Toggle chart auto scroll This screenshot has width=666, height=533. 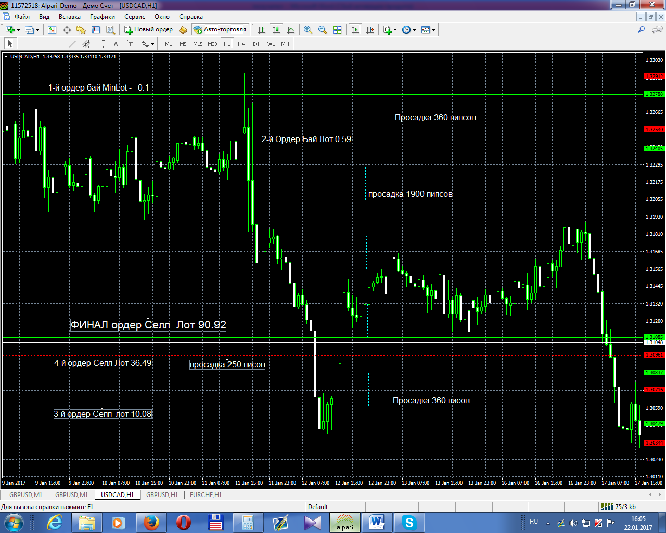tap(355, 30)
